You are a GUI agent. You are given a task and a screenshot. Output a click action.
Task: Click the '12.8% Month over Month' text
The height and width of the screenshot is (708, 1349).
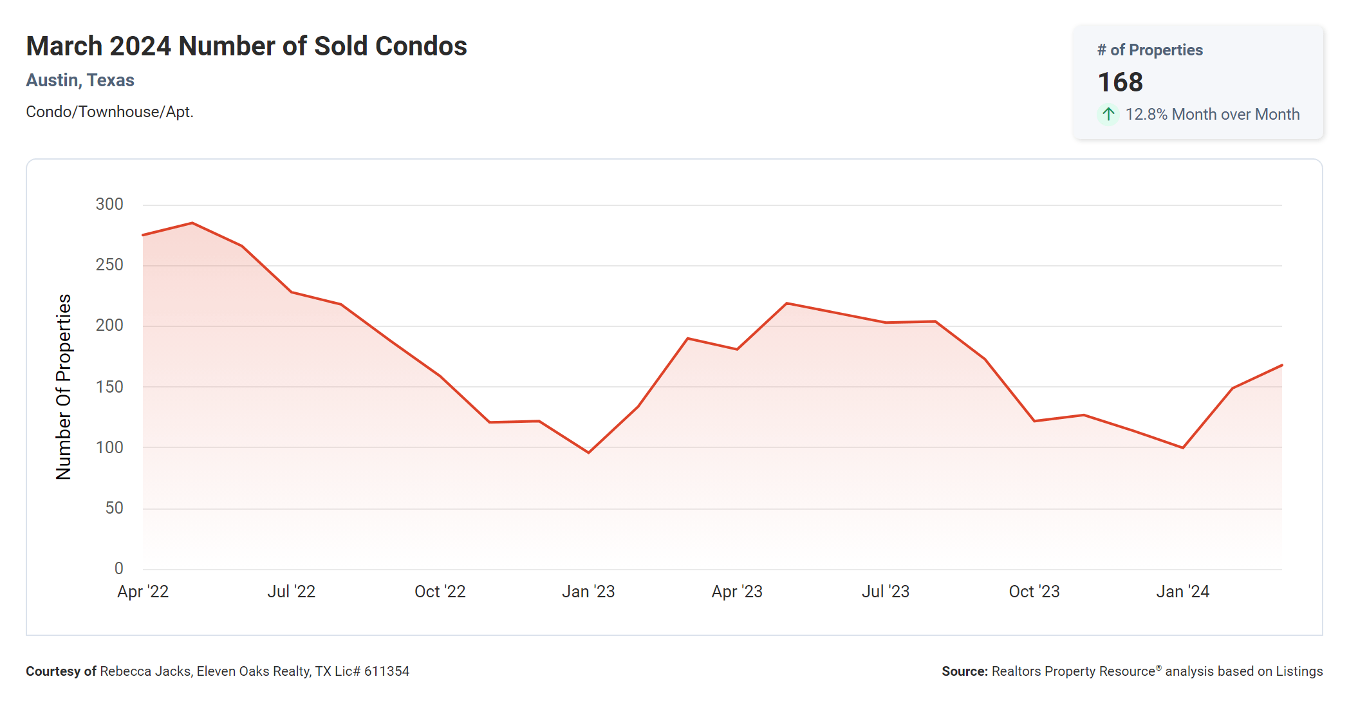(1212, 115)
